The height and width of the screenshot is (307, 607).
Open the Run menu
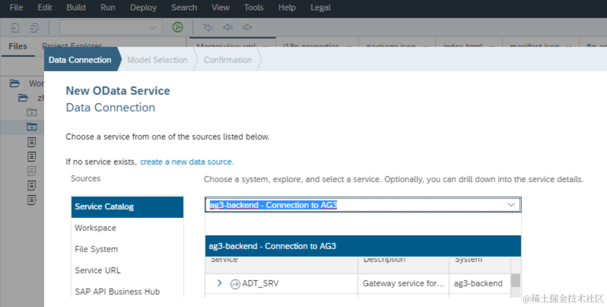(108, 8)
